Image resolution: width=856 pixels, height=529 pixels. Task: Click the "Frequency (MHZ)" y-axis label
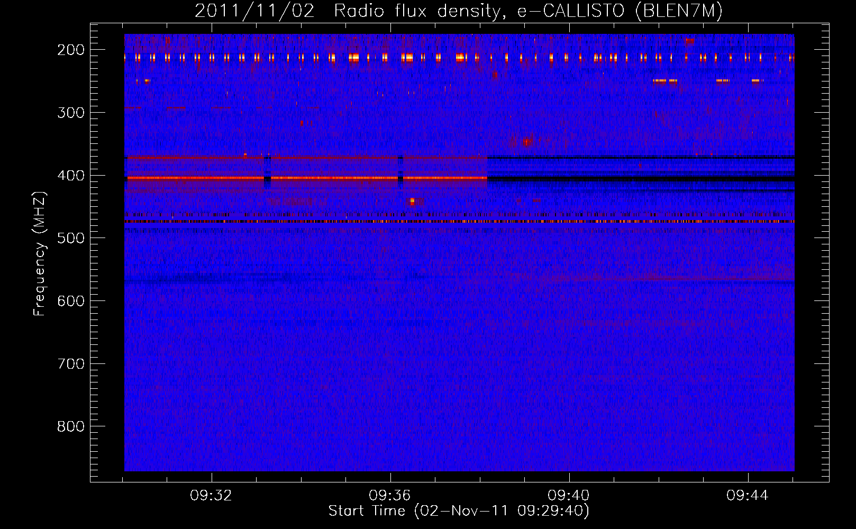[x=40, y=253]
